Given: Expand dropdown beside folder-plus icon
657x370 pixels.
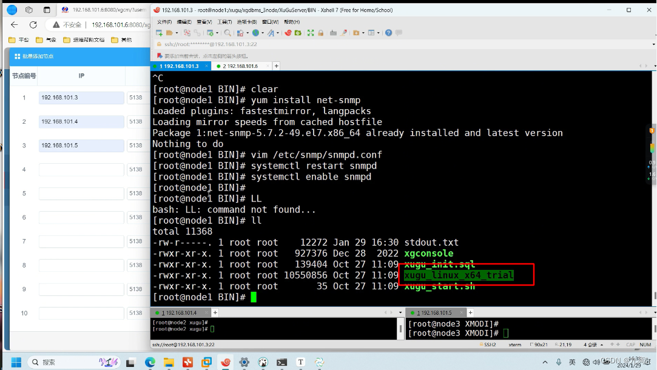Looking at the screenshot, I should pyautogui.click(x=363, y=33).
